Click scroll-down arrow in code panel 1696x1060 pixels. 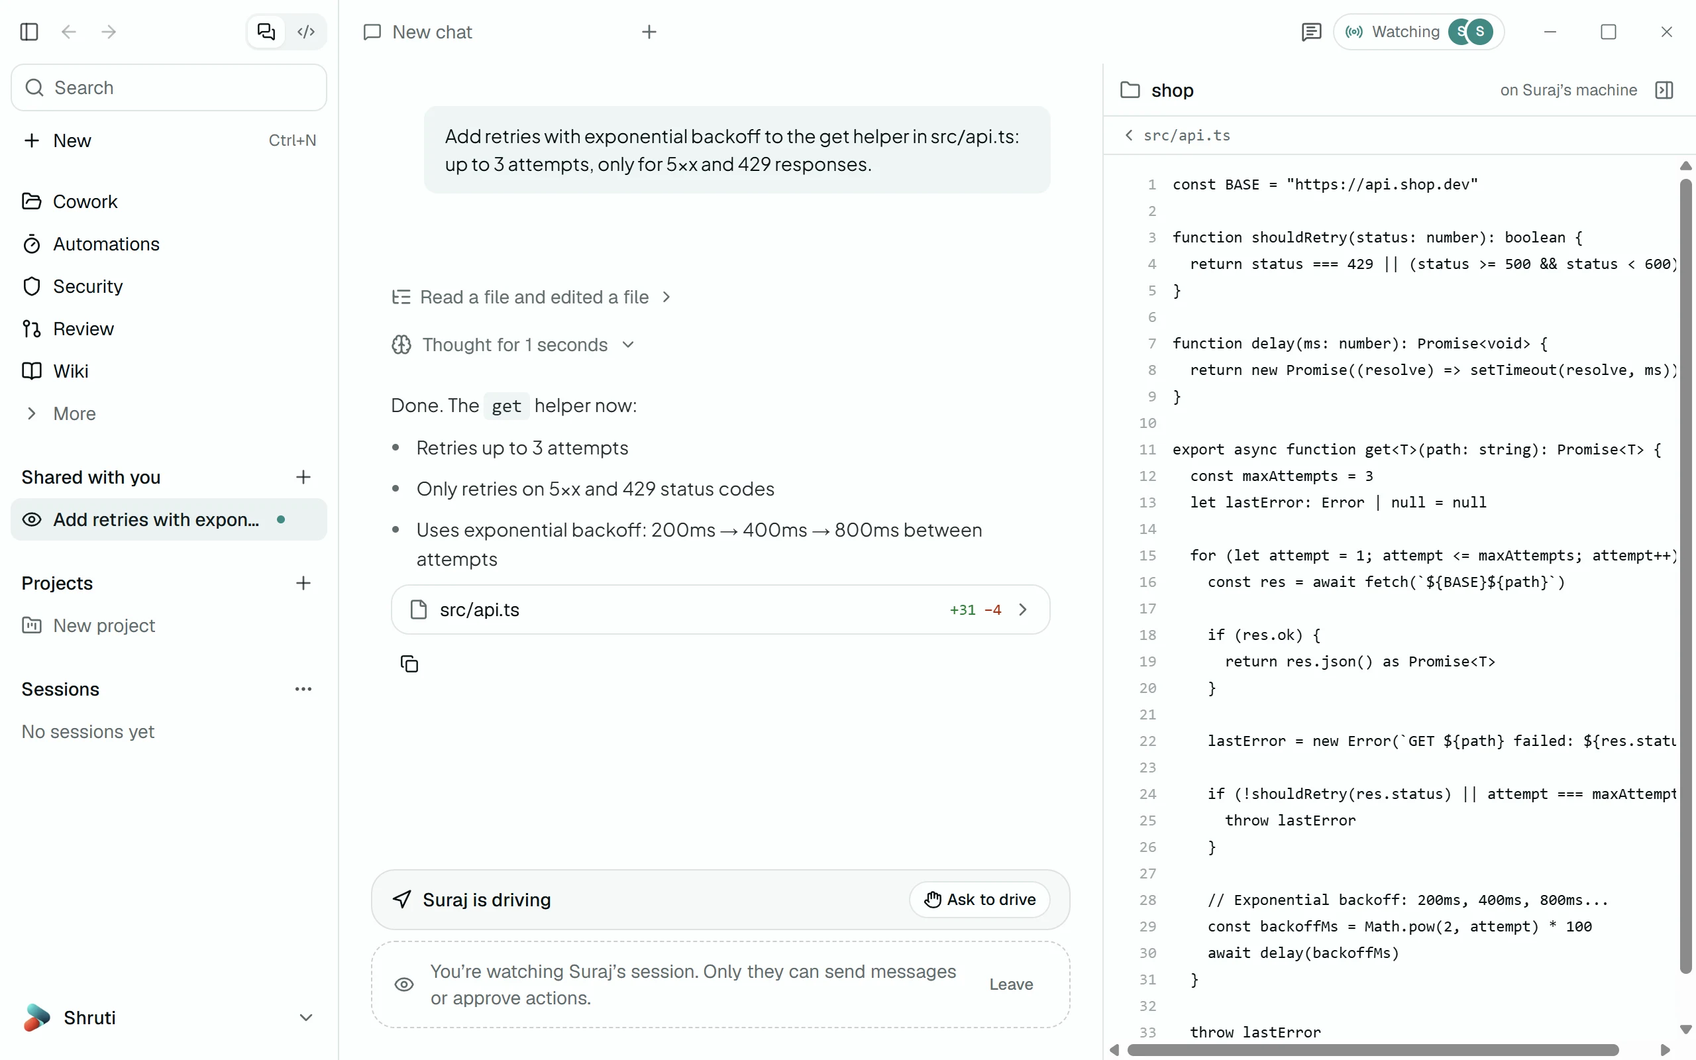click(1686, 1029)
